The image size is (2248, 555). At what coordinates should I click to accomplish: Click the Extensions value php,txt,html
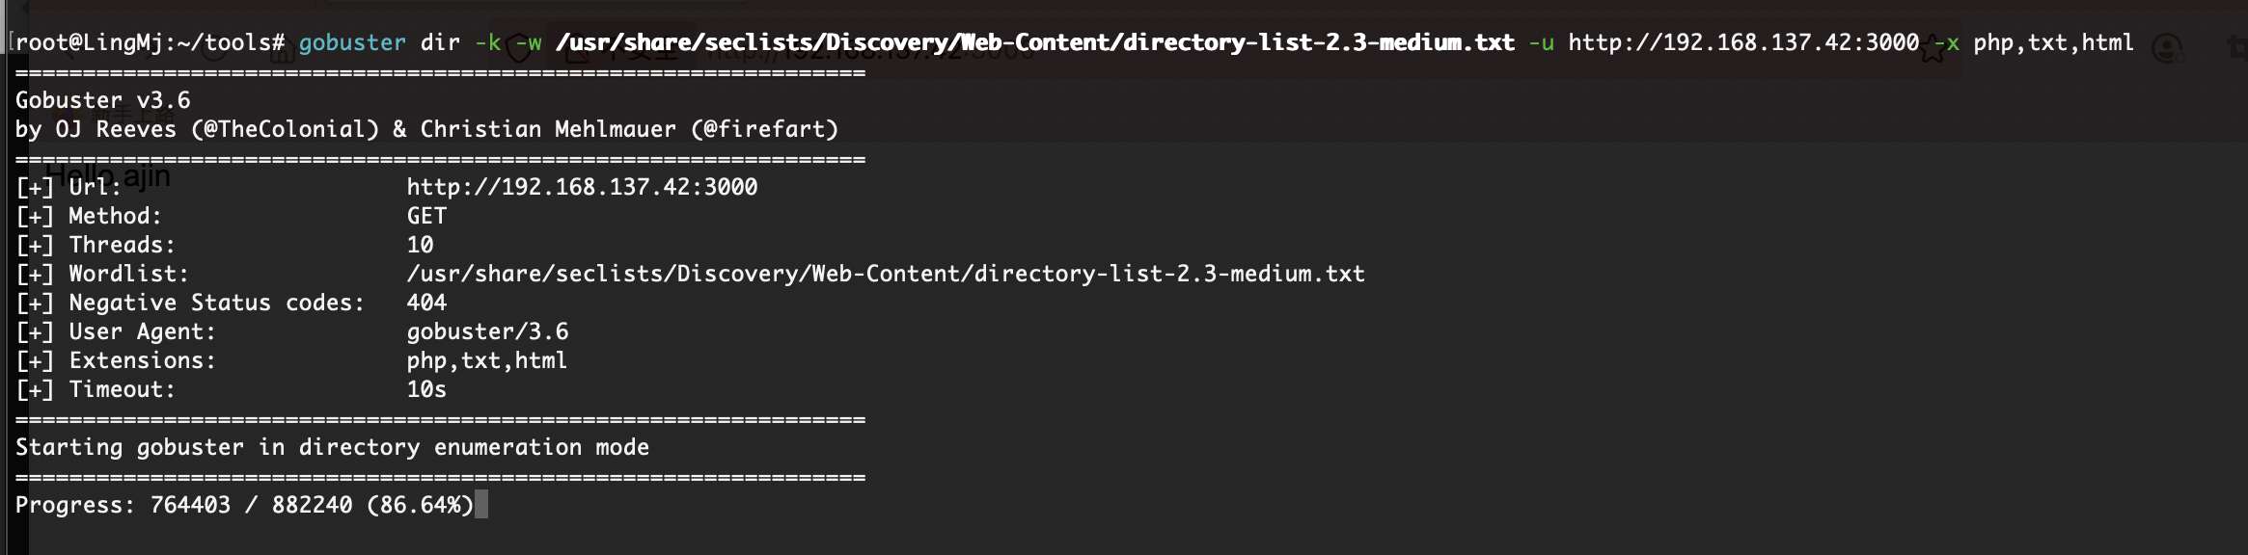486,360
